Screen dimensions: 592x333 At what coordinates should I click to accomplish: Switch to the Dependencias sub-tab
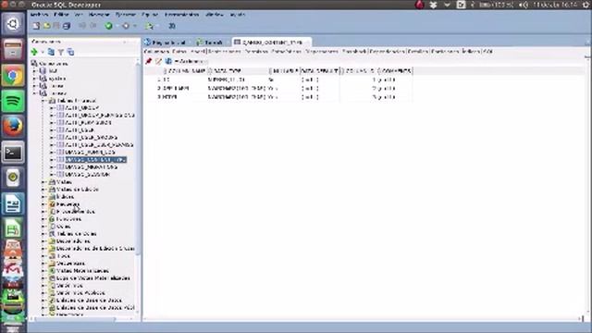[387, 51]
